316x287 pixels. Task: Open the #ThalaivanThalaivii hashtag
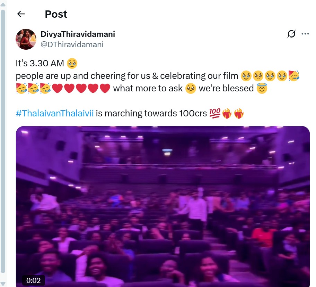(55, 113)
